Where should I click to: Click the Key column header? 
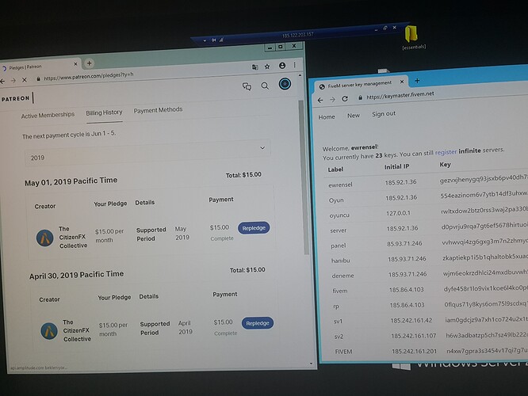446,165
